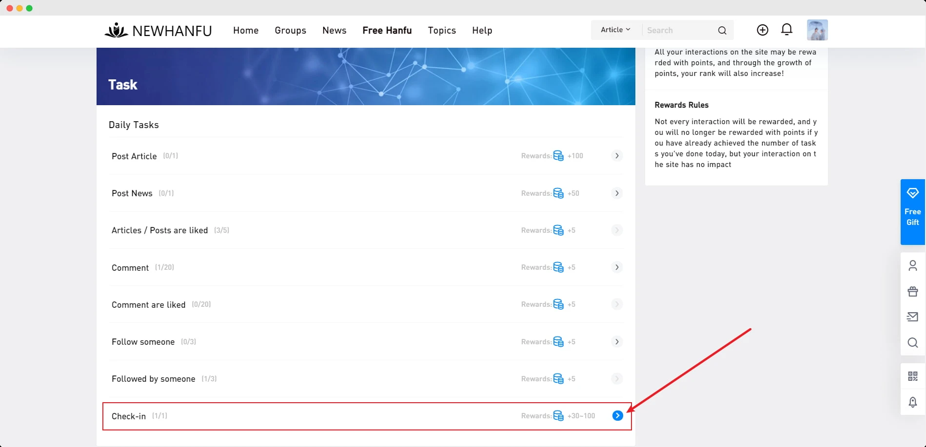This screenshot has width=926, height=447.
Task: Expand the Follow someone task arrow
Action: (x=617, y=342)
